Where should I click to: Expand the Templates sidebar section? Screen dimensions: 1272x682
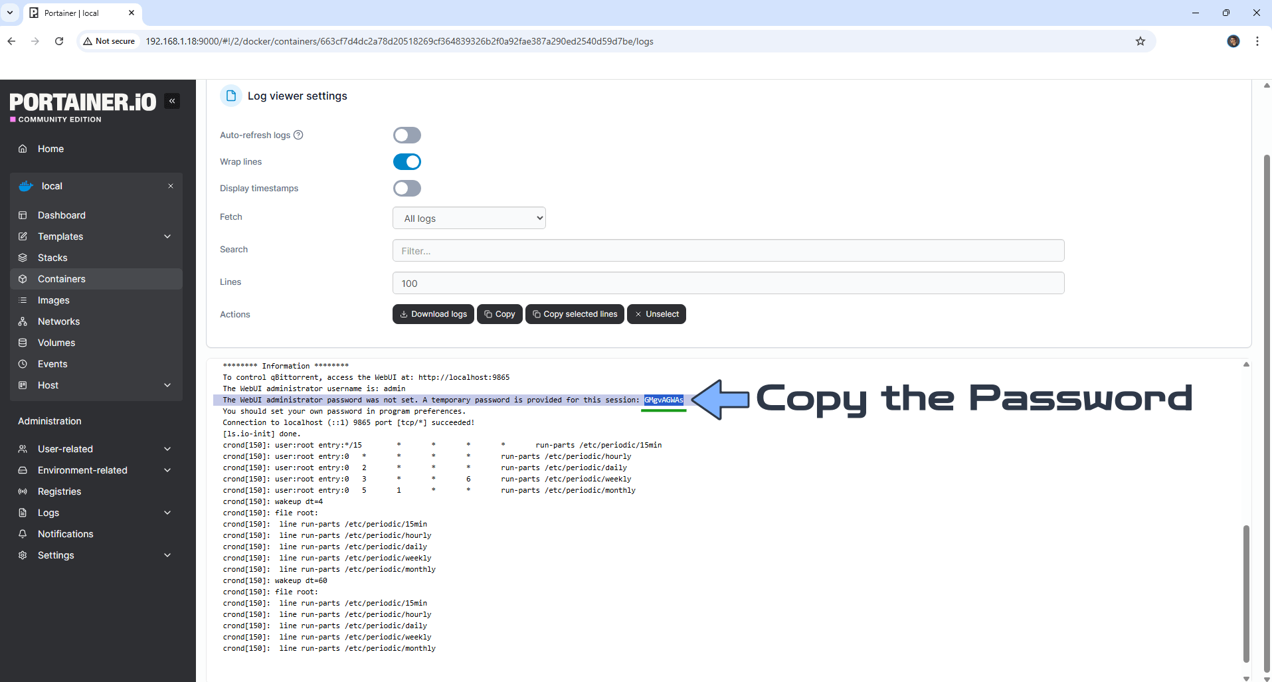coord(167,236)
